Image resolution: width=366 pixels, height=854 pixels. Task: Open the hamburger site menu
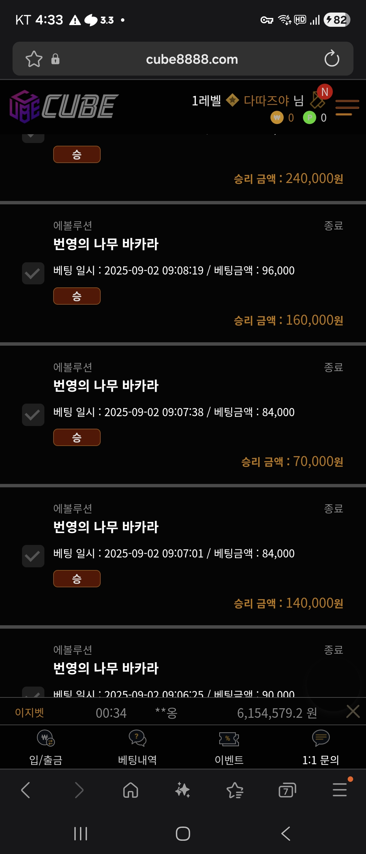coord(347,107)
